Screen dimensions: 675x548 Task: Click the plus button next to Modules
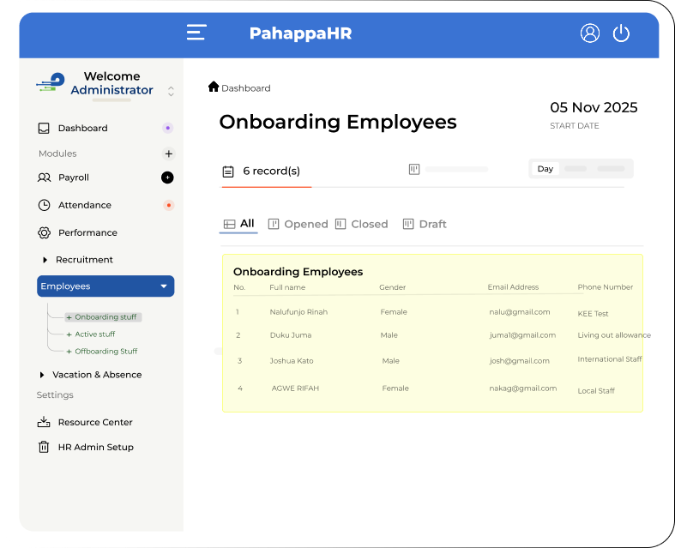(x=169, y=154)
